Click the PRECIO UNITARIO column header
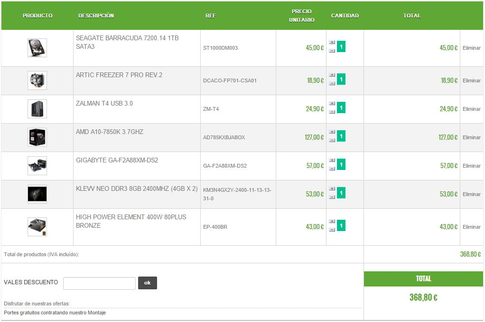The width and height of the screenshot is (485, 322). (x=301, y=16)
